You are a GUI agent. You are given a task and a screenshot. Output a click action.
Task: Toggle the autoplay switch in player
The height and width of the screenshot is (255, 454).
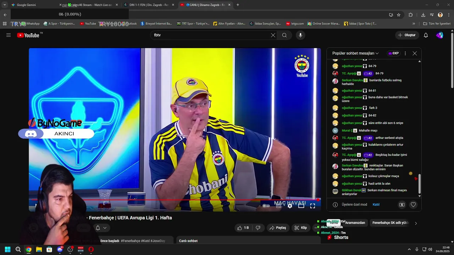[x=265, y=206]
